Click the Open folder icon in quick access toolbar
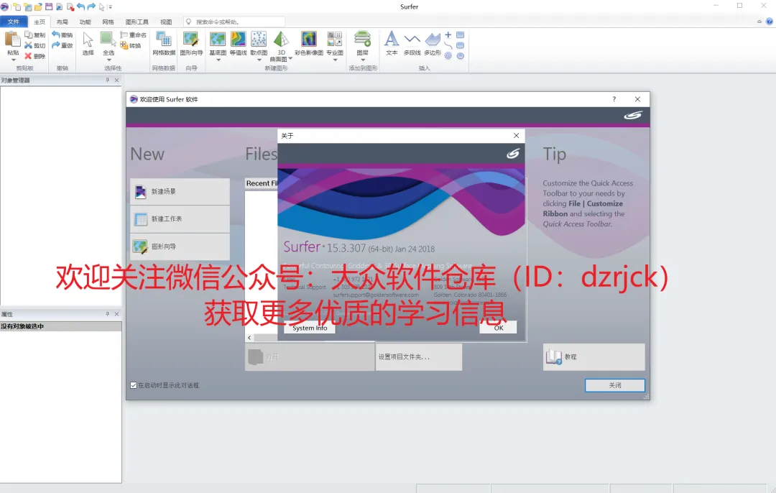This screenshot has height=493, width=776. click(x=38, y=6)
